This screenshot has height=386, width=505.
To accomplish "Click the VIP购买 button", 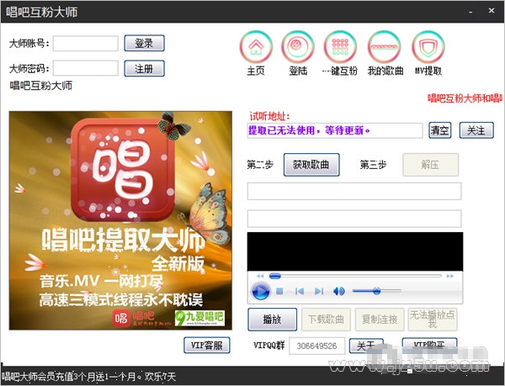I will tap(429, 346).
